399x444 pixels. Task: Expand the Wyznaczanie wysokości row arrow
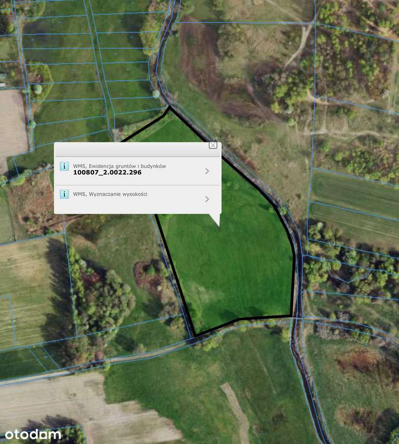coord(207,199)
